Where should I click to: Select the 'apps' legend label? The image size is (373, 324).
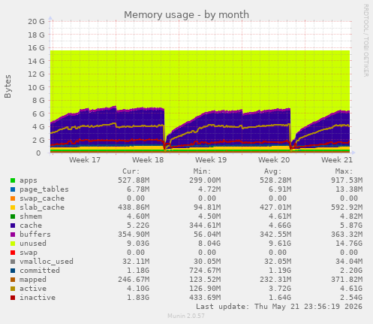point(29,180)
